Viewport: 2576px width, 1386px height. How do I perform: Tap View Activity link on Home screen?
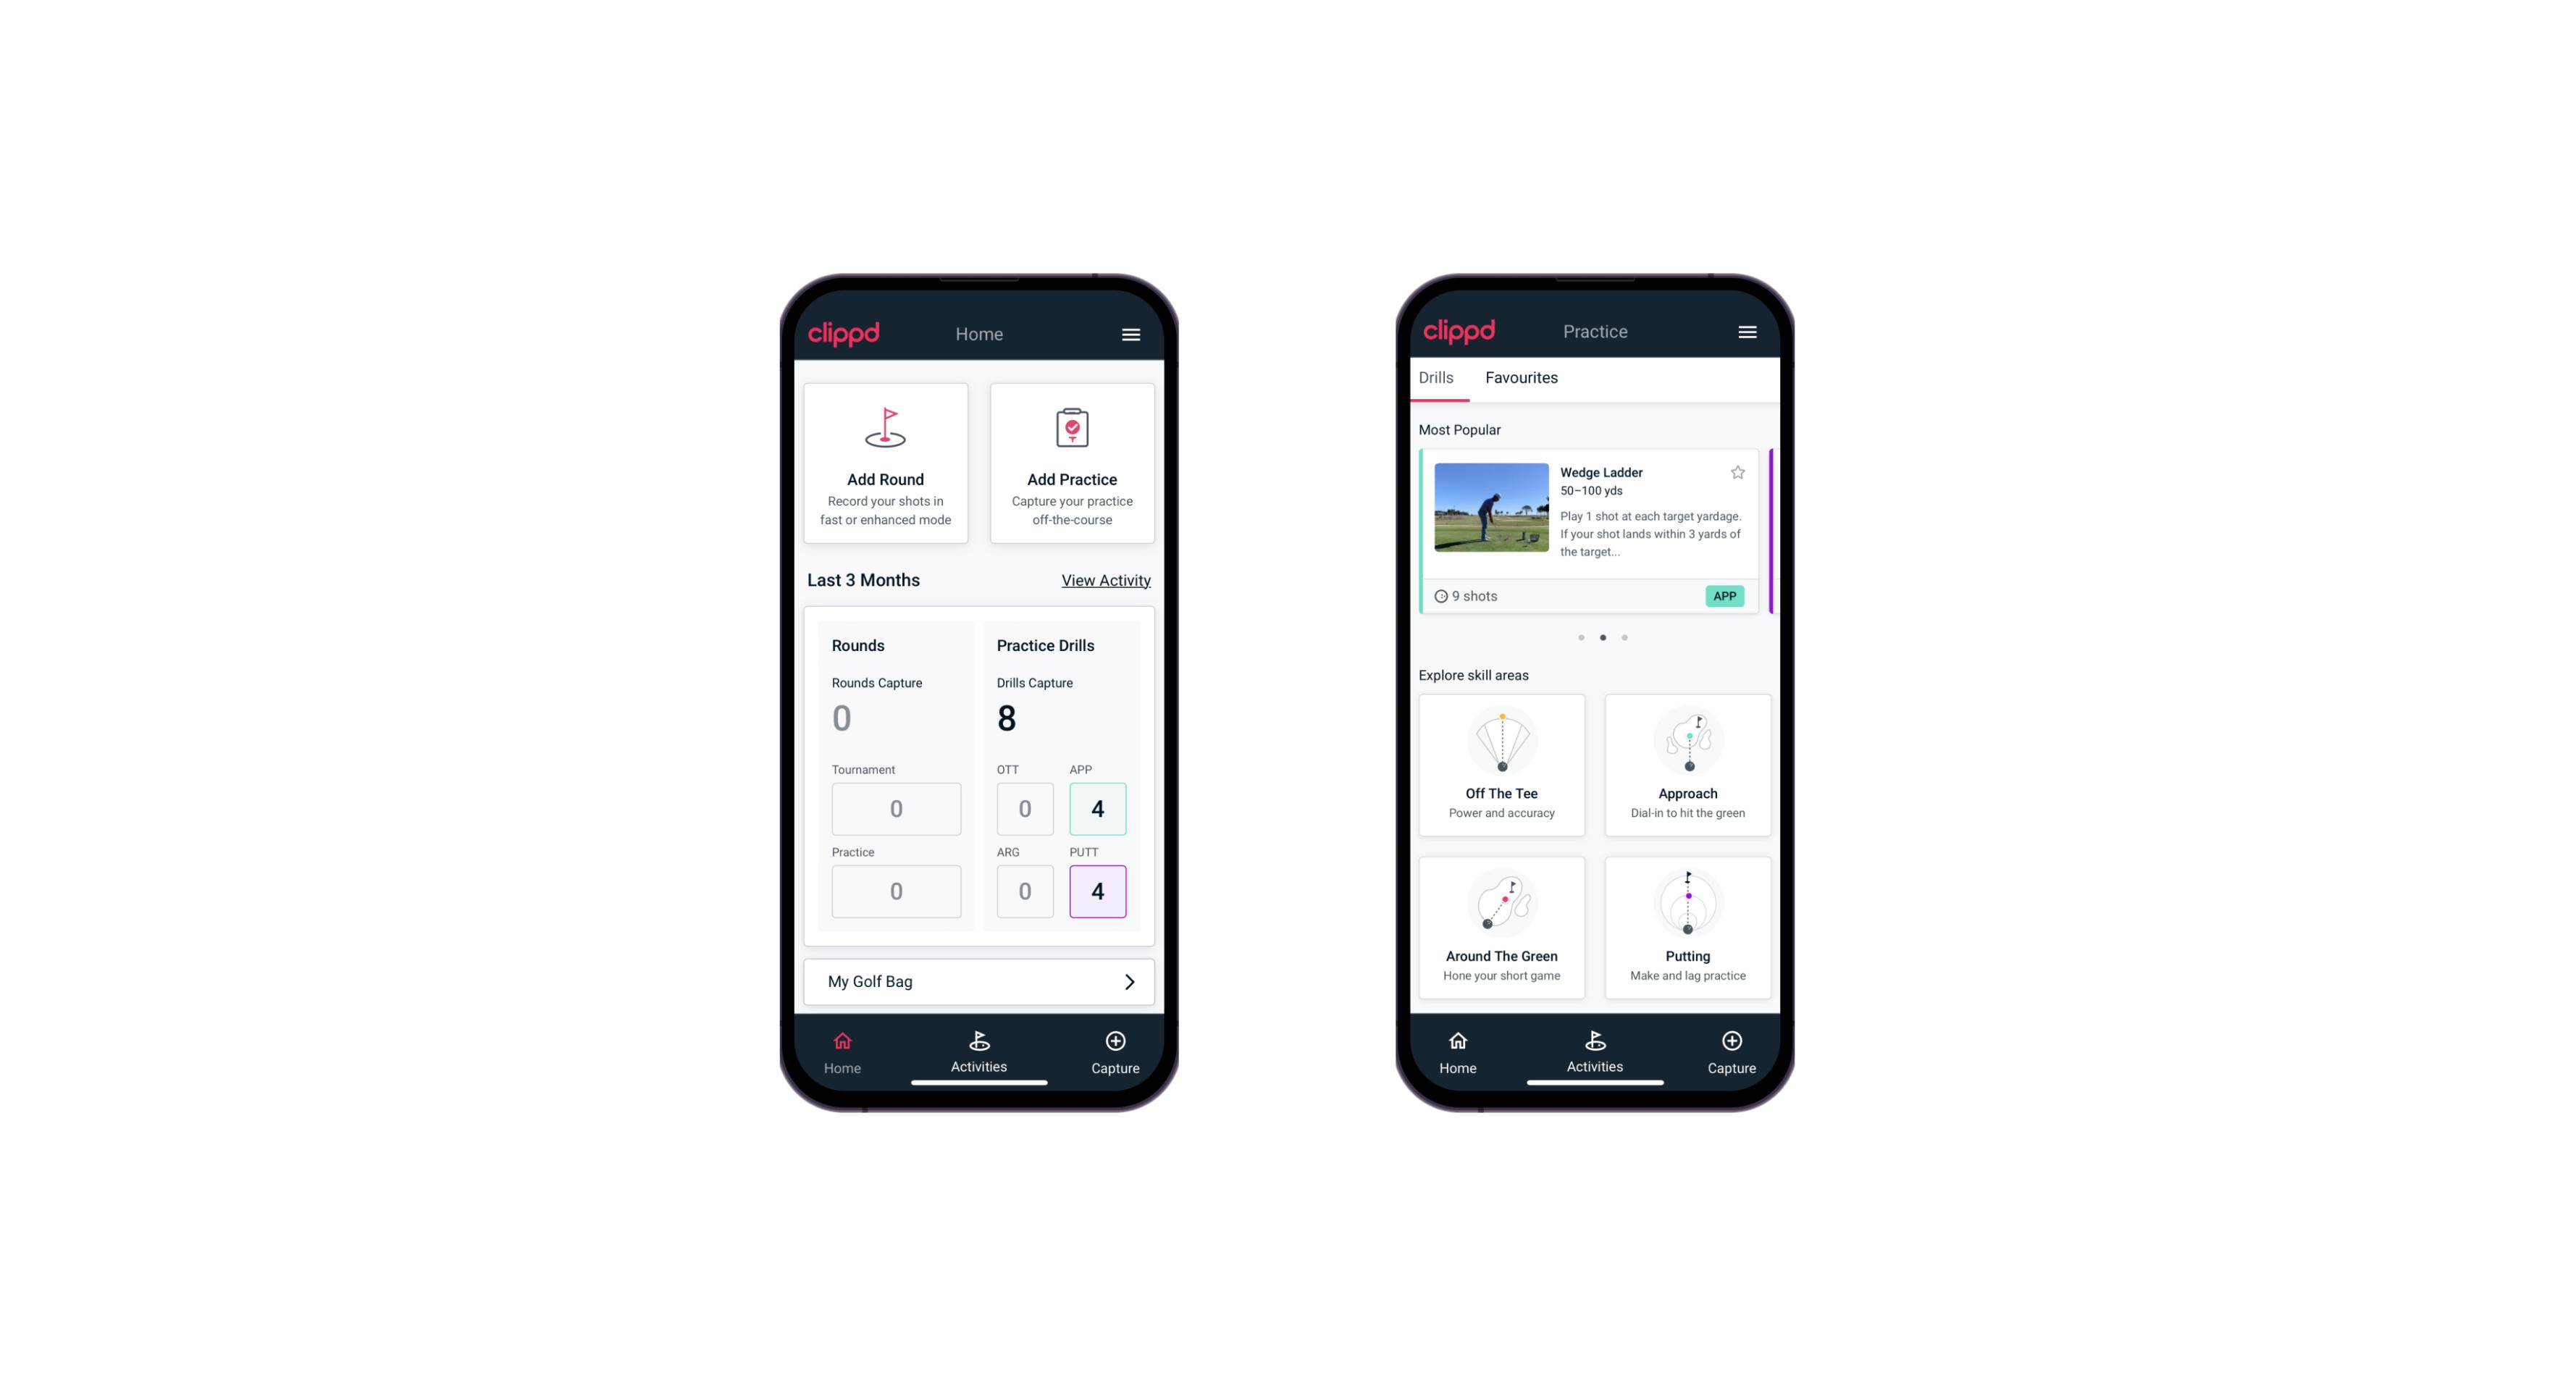1106,579
